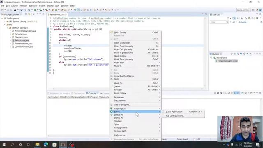Open the notification center icon on taskbar
263x148 pixels.
(258, 145)
